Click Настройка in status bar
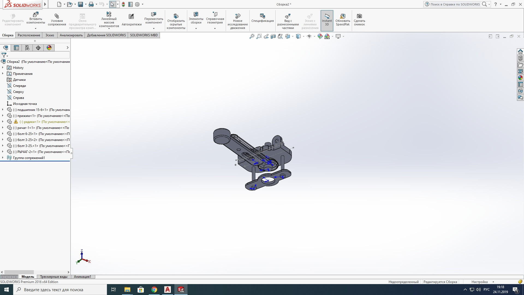The image size is (524, 295). point(480,282)
